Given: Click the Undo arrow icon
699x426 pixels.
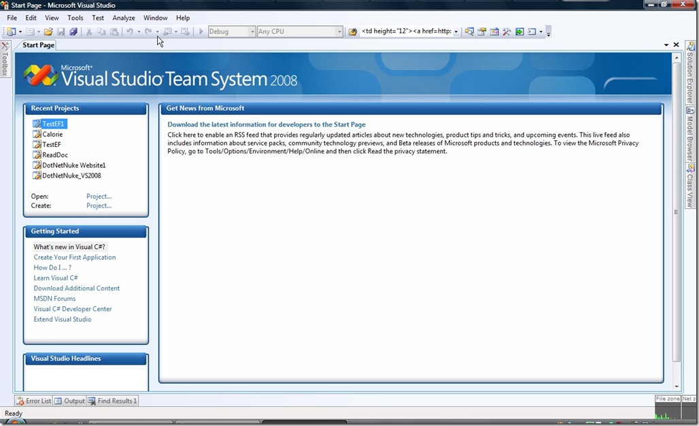Looking at the screenshot, I should tap(130, 32).
